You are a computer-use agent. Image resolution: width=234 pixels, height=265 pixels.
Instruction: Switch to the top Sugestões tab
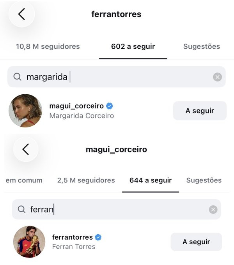(x=202, y=46)
